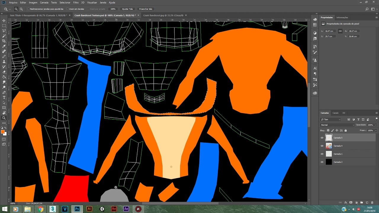Open the Filtro menu

point(76,3)
